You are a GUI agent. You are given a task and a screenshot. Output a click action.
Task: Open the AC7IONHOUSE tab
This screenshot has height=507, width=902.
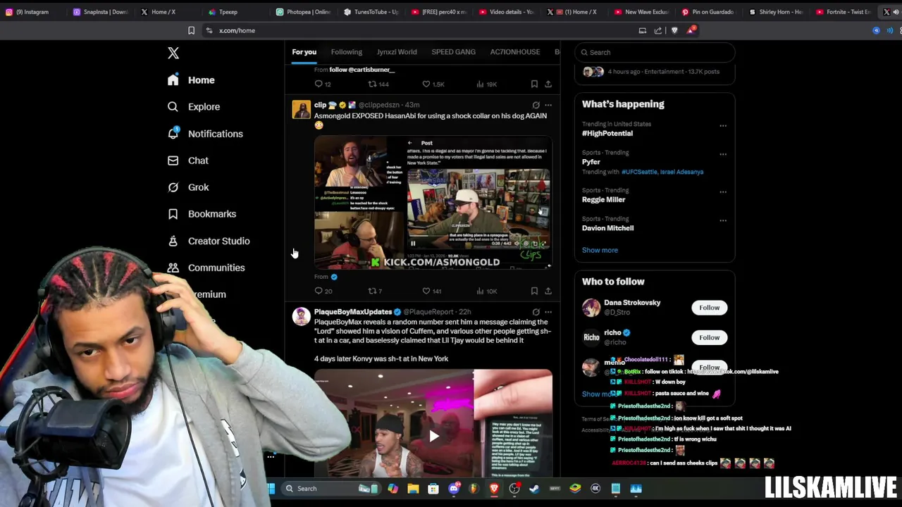515,52
